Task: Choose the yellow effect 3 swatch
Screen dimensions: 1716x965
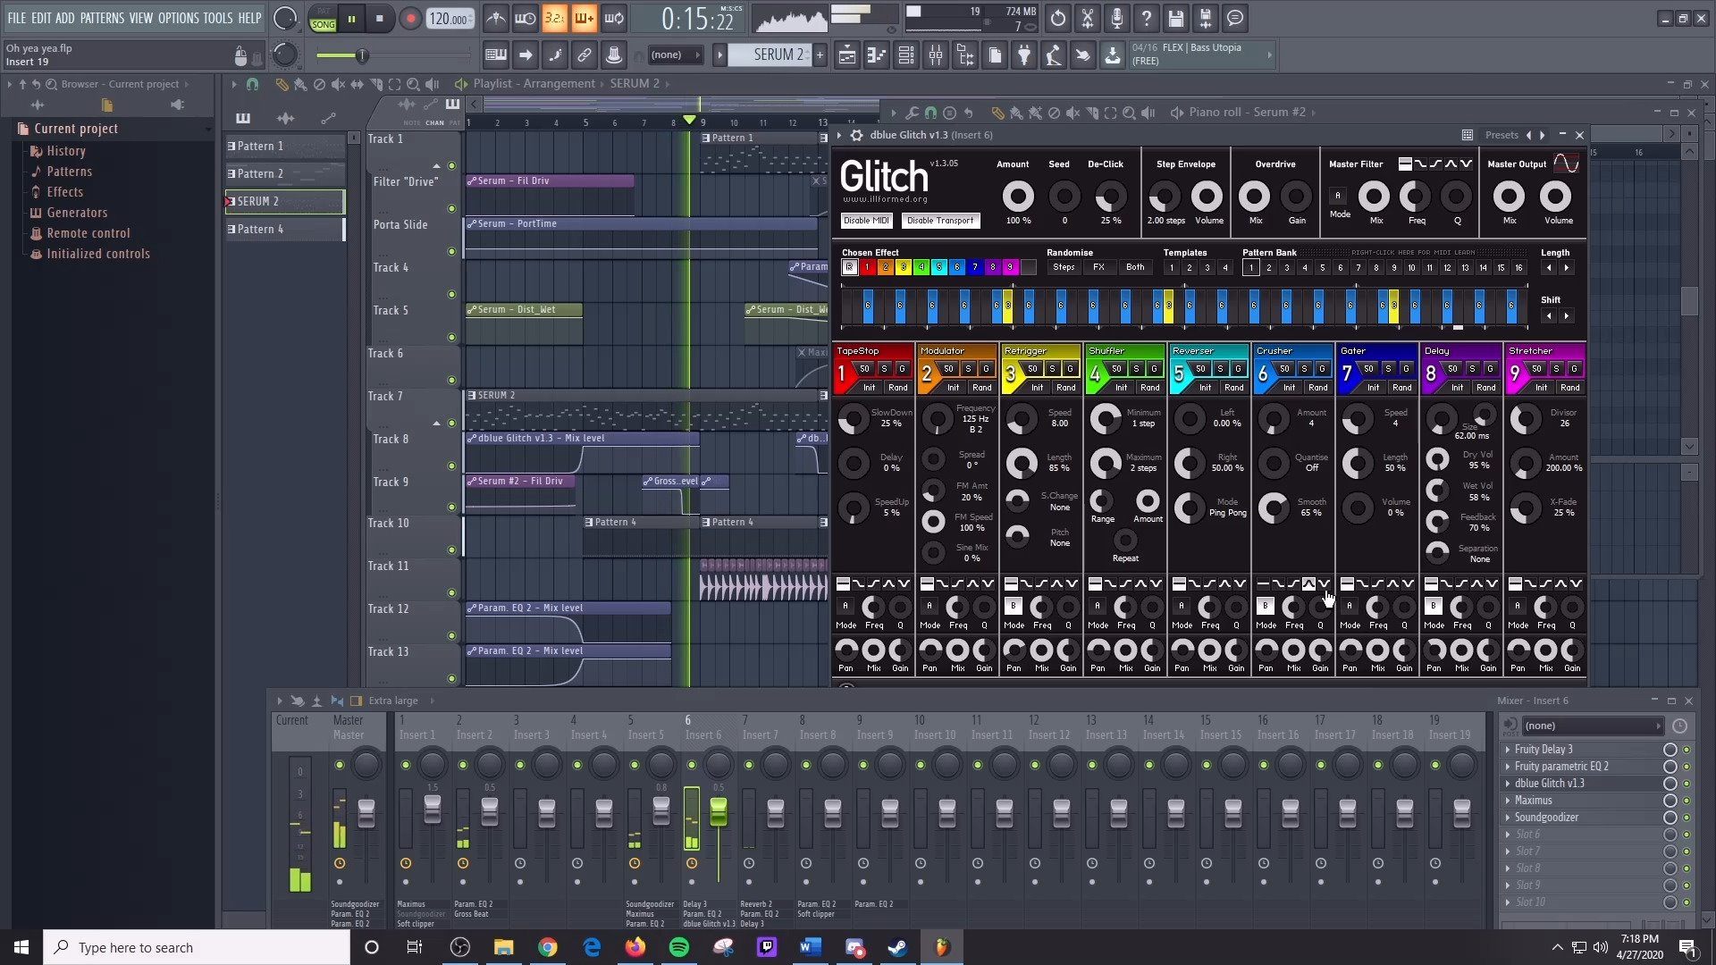Action: point(903,267)
